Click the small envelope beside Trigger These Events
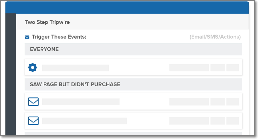 [27, 37]
